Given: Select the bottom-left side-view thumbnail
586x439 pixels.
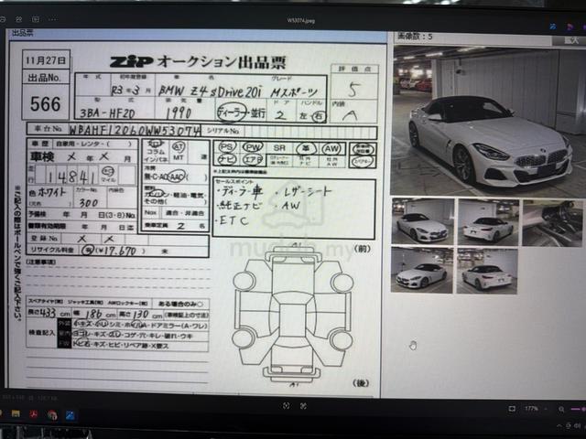Looking at the screenshot, I should point(422,270).
